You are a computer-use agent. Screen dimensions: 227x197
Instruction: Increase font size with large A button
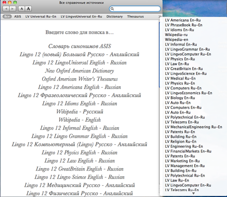[28, 9]
